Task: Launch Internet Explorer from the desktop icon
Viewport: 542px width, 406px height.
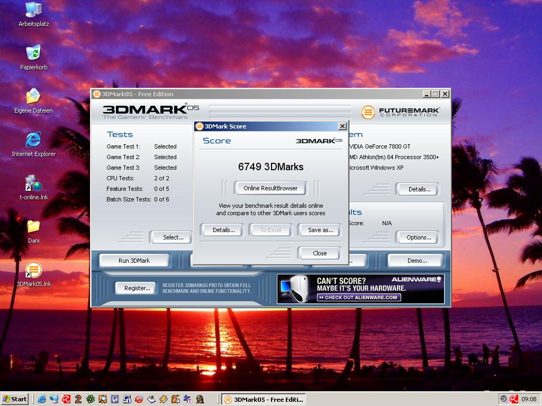Action: (x=33, y=144)
